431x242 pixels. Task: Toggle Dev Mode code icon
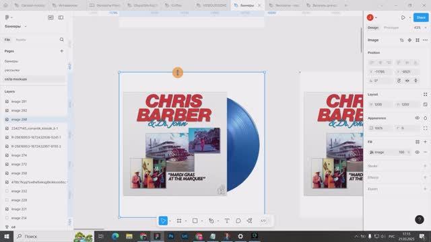click(x=263, y=221)
